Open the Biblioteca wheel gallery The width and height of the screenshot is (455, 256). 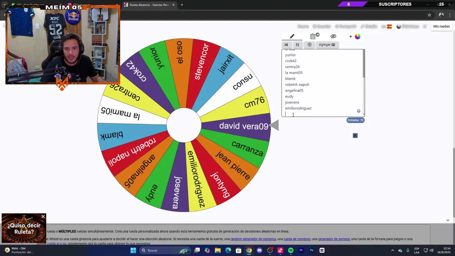click(x=408, y=26)
